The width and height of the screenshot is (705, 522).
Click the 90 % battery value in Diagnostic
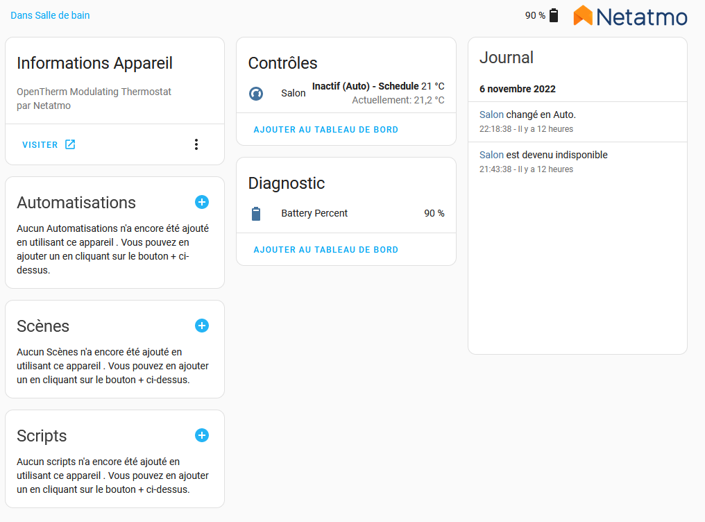click(434, 214)
